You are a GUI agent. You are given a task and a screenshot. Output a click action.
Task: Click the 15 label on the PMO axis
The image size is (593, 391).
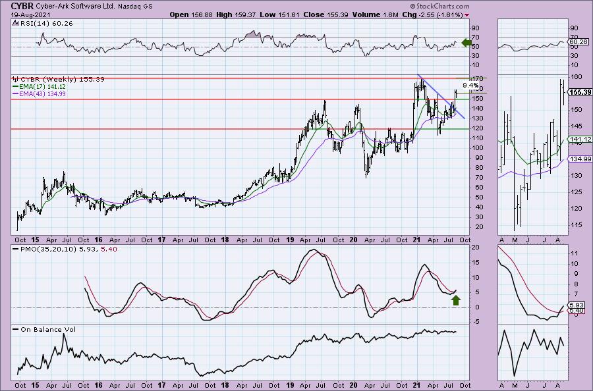click(475, 262)
